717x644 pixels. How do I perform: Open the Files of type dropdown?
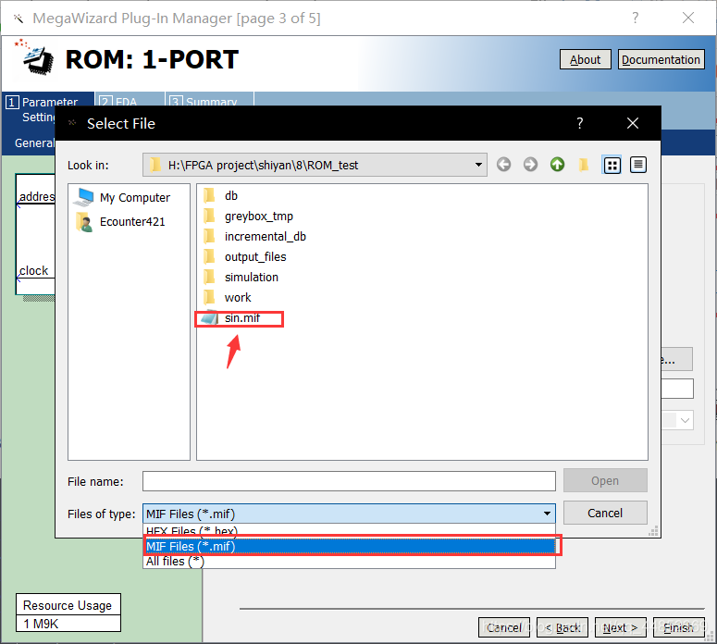tap(349, 514)
